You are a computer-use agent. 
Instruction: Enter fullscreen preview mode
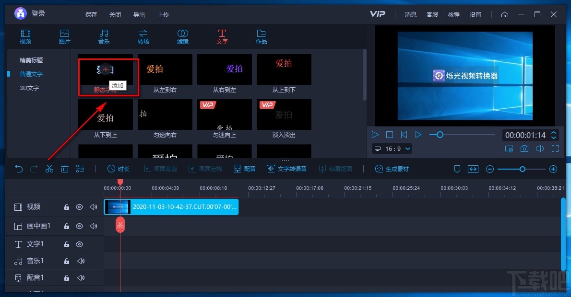click(x=555, y=149)
